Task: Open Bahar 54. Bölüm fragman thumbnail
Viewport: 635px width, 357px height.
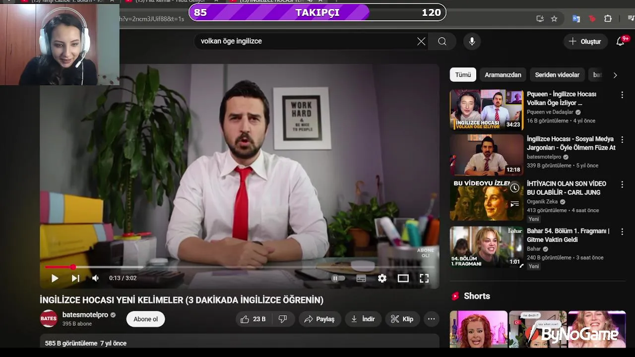Action: [486, 247]
